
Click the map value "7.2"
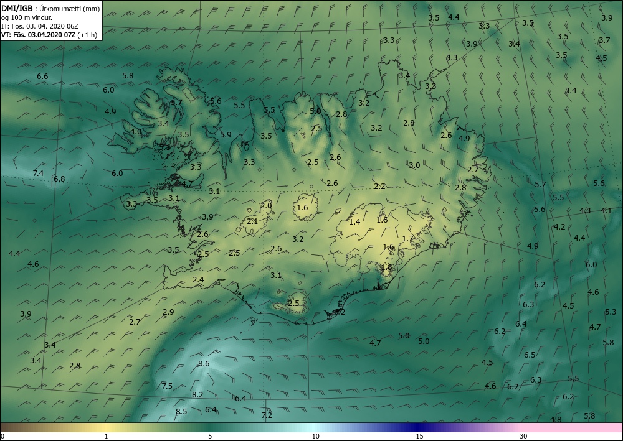tap(267, 415)
